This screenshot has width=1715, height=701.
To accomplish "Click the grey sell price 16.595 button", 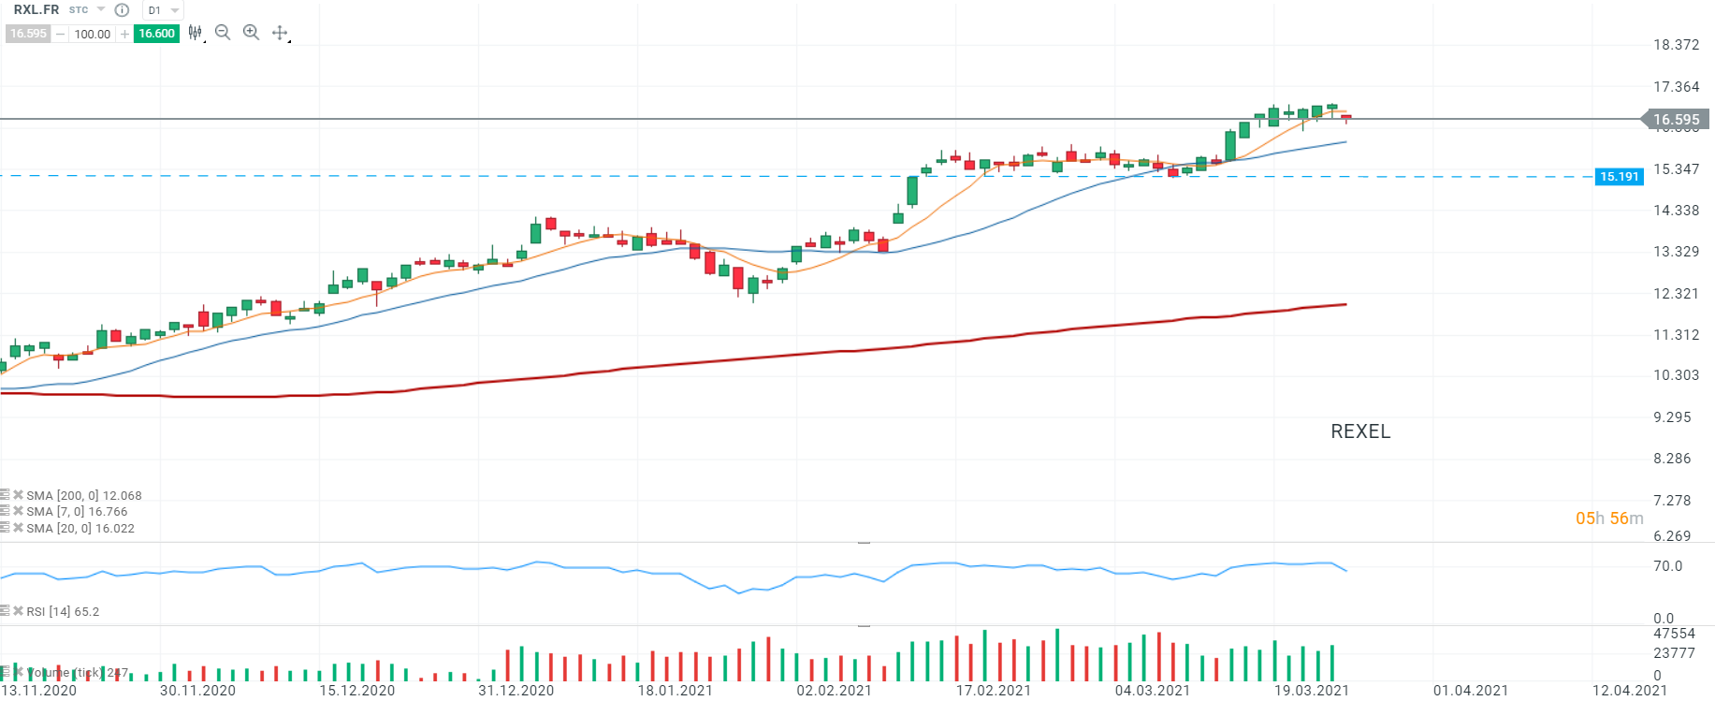I will click(x=28, y=34).
